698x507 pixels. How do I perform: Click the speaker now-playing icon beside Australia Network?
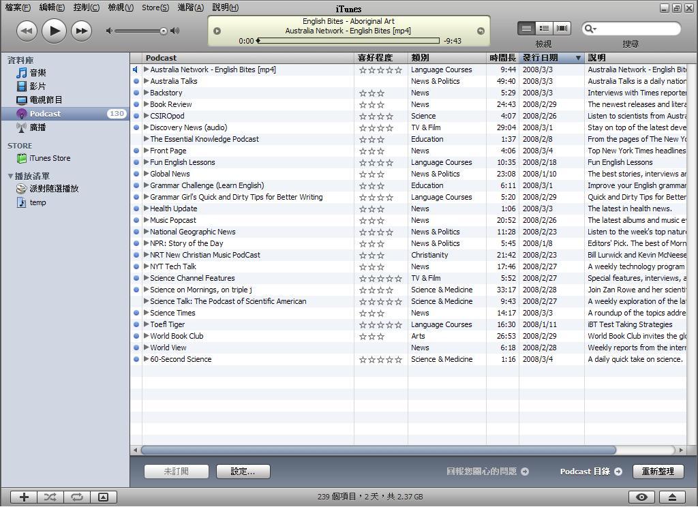coord(136,70)
